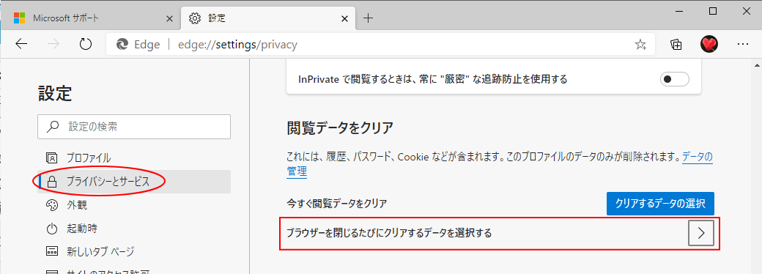The width and height of the screenshot is (762, 274).
Task: Add this page to favorites with the star icon
Action: (640, 45)
